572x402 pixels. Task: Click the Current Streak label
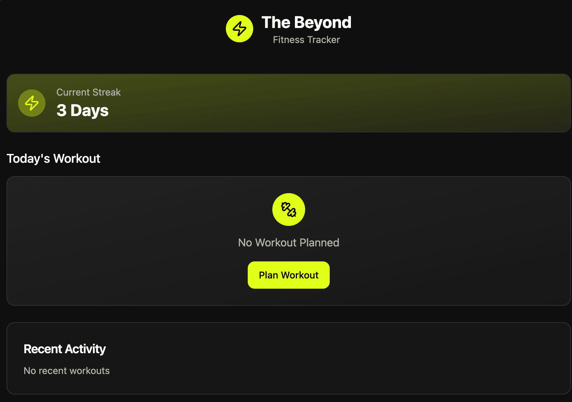[x=88, y=92]
